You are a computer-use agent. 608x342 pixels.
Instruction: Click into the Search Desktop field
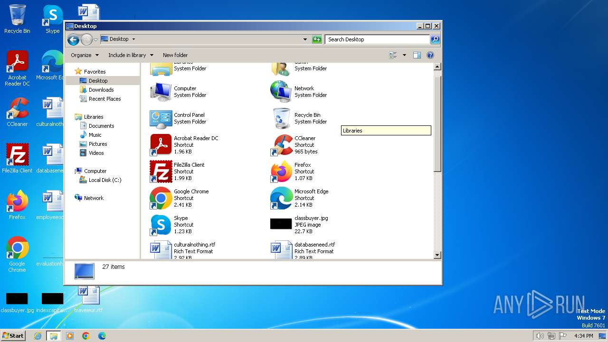pos(378,39)
